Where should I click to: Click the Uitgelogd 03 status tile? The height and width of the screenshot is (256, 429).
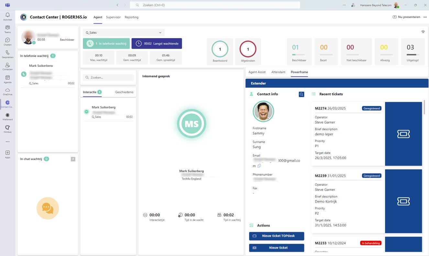(413, 52)
